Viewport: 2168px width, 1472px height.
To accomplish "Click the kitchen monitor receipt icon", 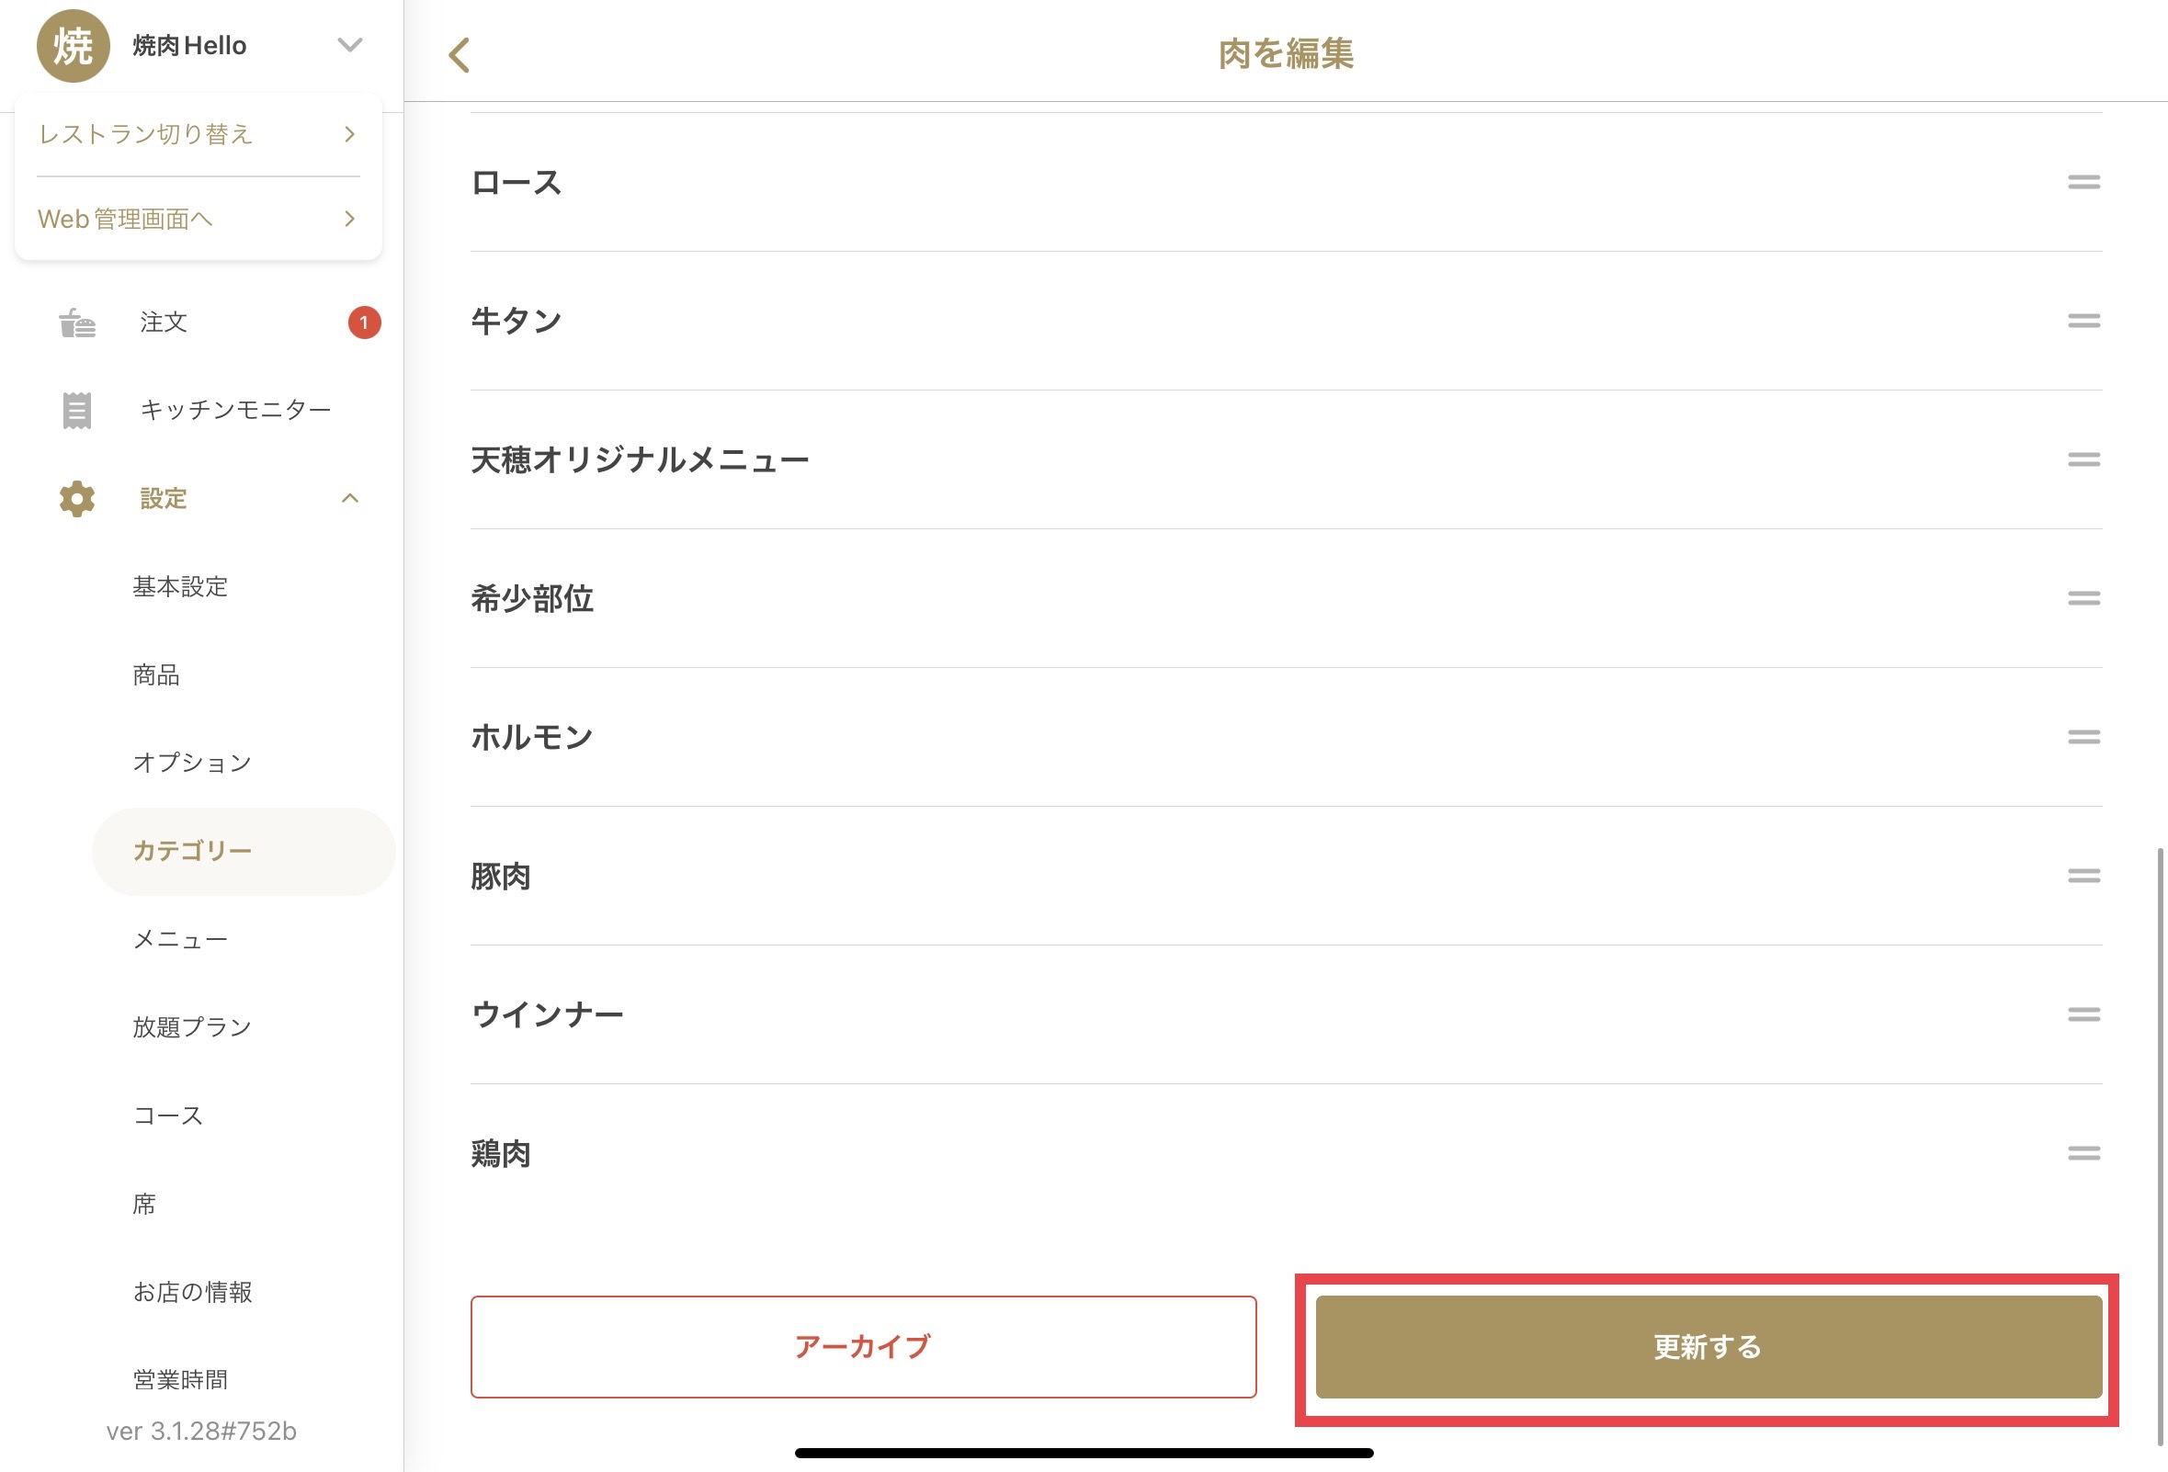I will (x=76, y=411).
